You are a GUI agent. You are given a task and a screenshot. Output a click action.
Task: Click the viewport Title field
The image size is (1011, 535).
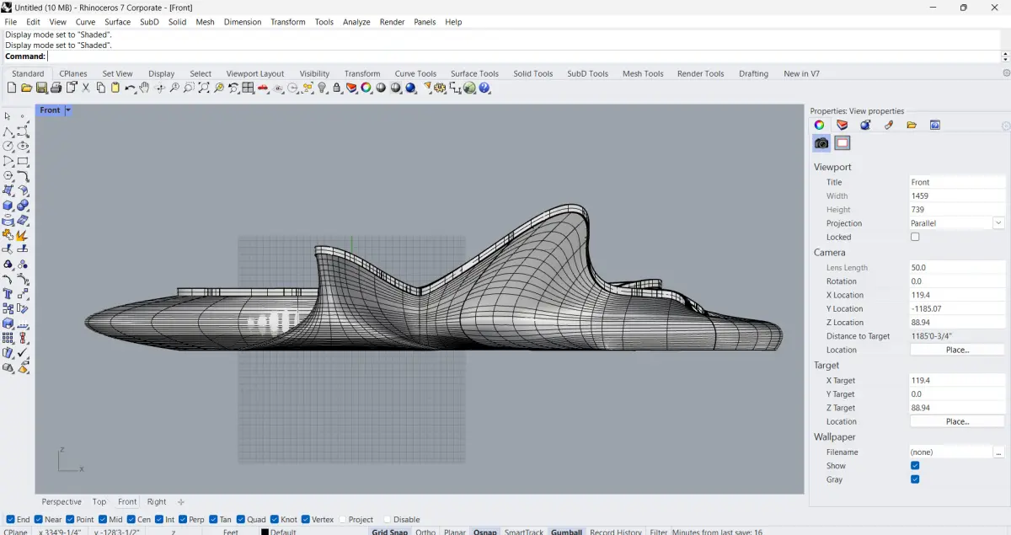coord(957,182)
